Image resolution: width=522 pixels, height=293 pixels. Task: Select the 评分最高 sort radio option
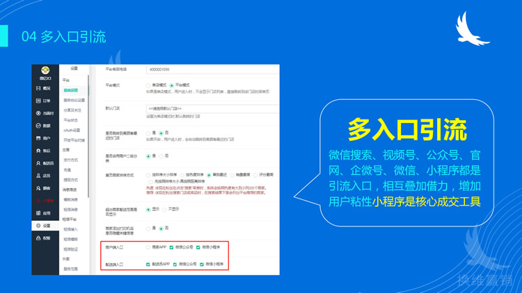point(255,175)
